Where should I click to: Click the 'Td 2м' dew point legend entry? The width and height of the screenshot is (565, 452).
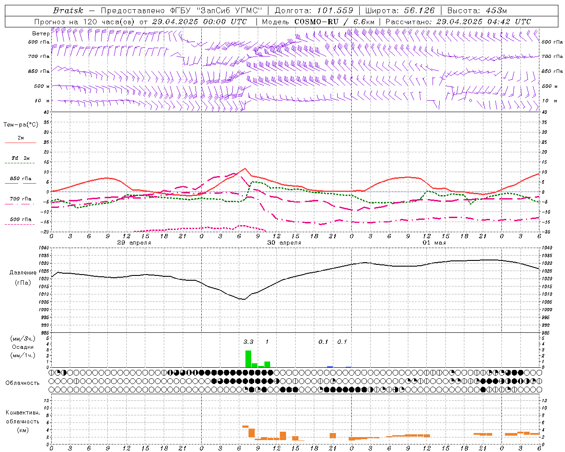pyautogui.click(x=20, y=158)
